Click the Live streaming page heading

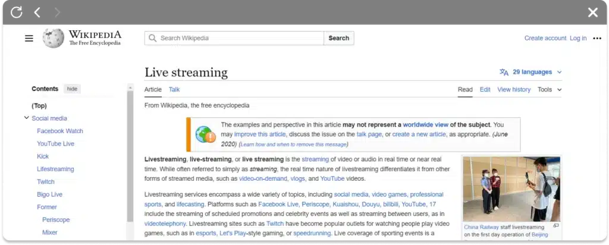[x=186, y=73]
